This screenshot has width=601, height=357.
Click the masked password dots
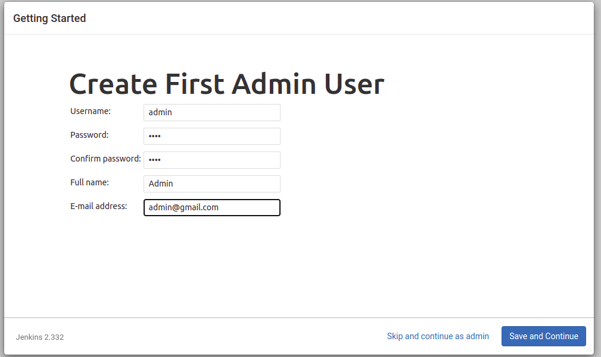154,136
